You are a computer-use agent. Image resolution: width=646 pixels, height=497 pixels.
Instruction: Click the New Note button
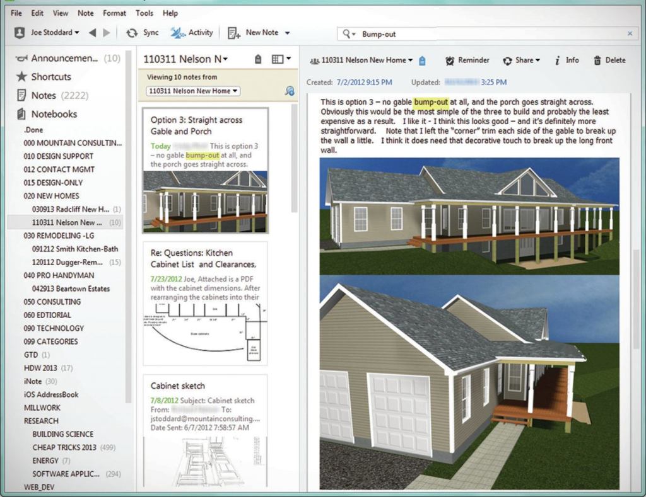point(254,33)
